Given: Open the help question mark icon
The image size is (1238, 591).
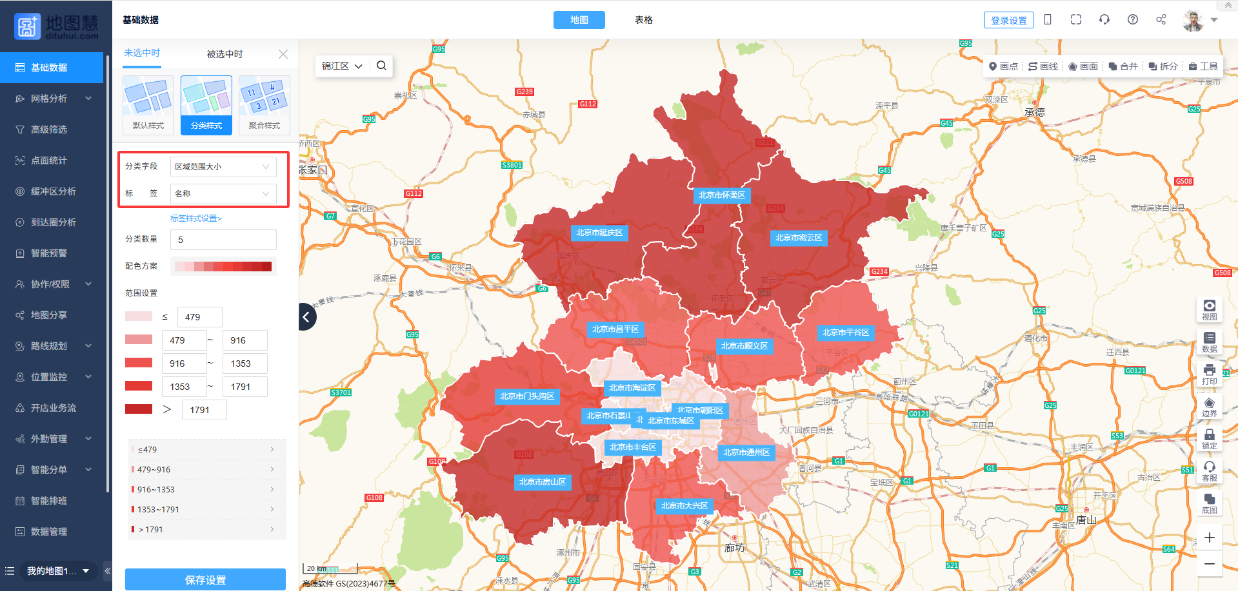Looking at the screenshot, I should pyautogui.click(x=1132, y=20).
